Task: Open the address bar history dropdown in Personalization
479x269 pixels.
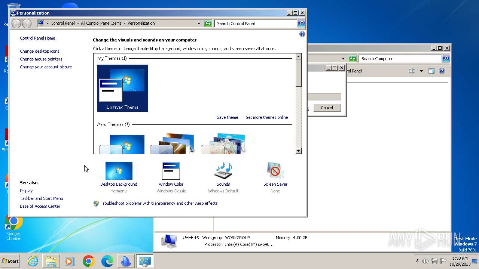Action: tap(199, 24)
